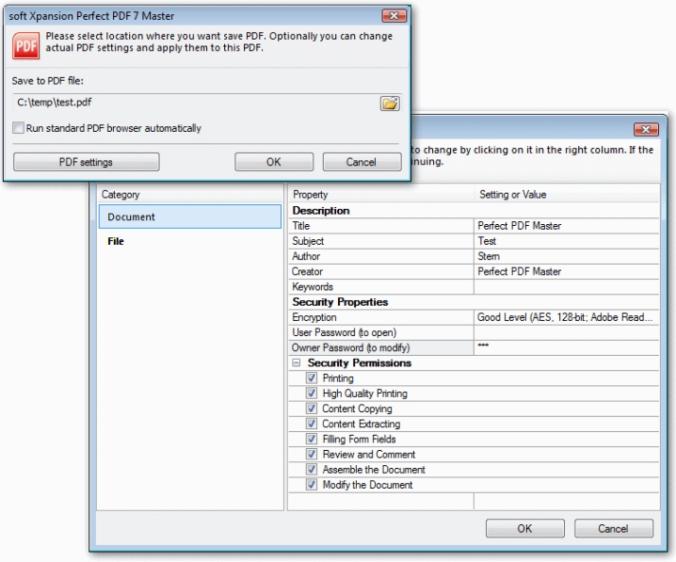
Task: Select the Document category
Action: coord(189,217)
